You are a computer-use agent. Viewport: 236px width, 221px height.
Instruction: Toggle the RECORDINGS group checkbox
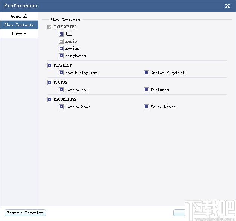pos(49,100)
